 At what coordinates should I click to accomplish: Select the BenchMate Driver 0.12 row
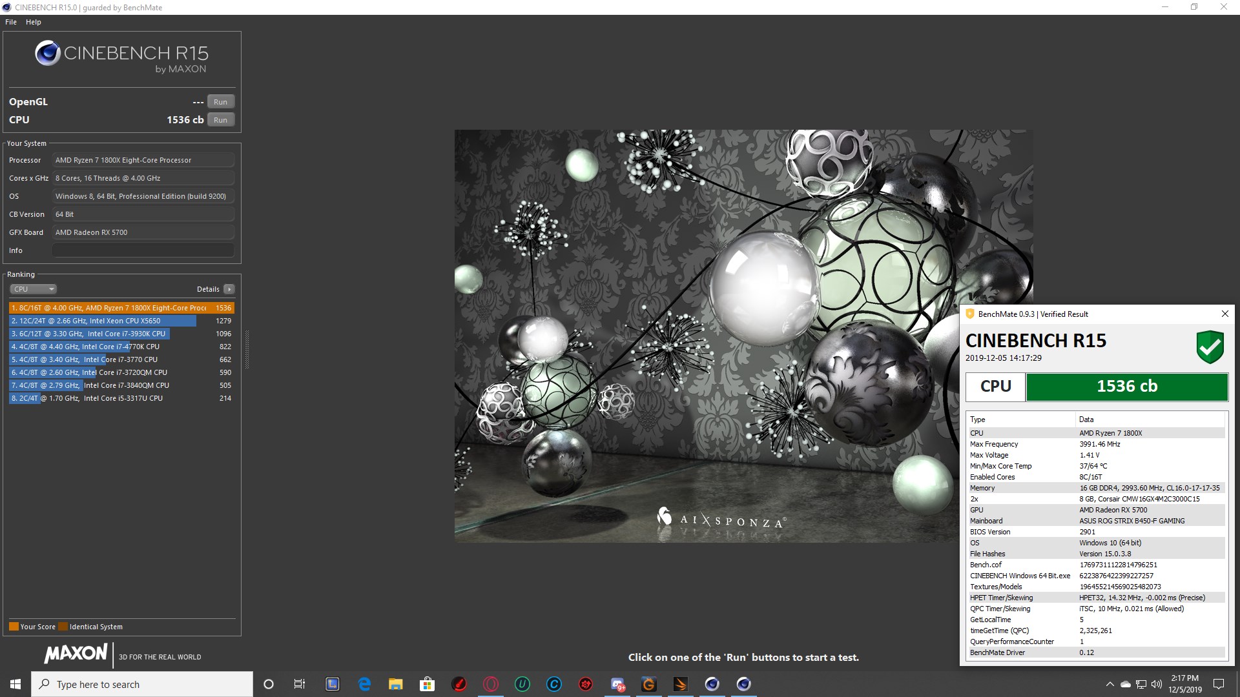pos(1096,652)
